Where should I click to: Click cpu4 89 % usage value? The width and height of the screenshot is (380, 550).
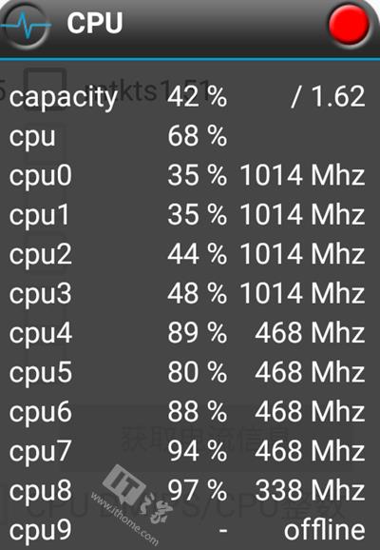click(198, 332)
